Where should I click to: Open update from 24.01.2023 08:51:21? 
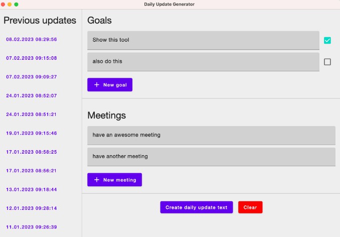pyautogui.click(x=31, y=114)
